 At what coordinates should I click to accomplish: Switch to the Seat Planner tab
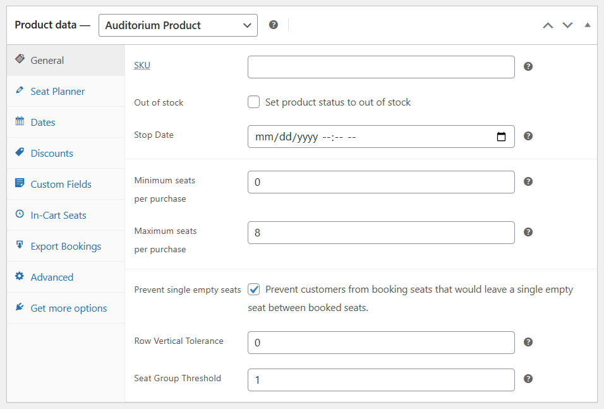[57, 91]
